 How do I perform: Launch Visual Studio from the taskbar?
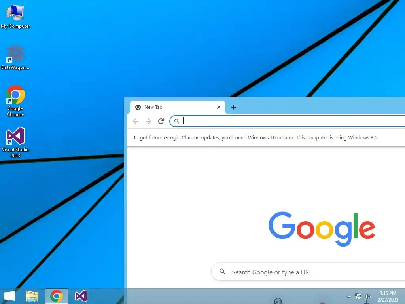[81, 296]
